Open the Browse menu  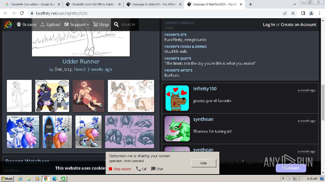[27, 25]
